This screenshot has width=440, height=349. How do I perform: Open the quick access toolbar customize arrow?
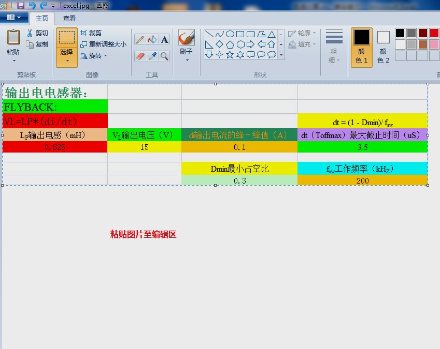(53, 6)
